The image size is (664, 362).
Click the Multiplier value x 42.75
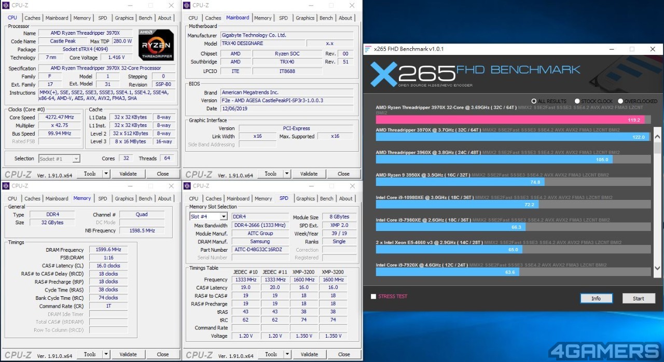point(60,125)
